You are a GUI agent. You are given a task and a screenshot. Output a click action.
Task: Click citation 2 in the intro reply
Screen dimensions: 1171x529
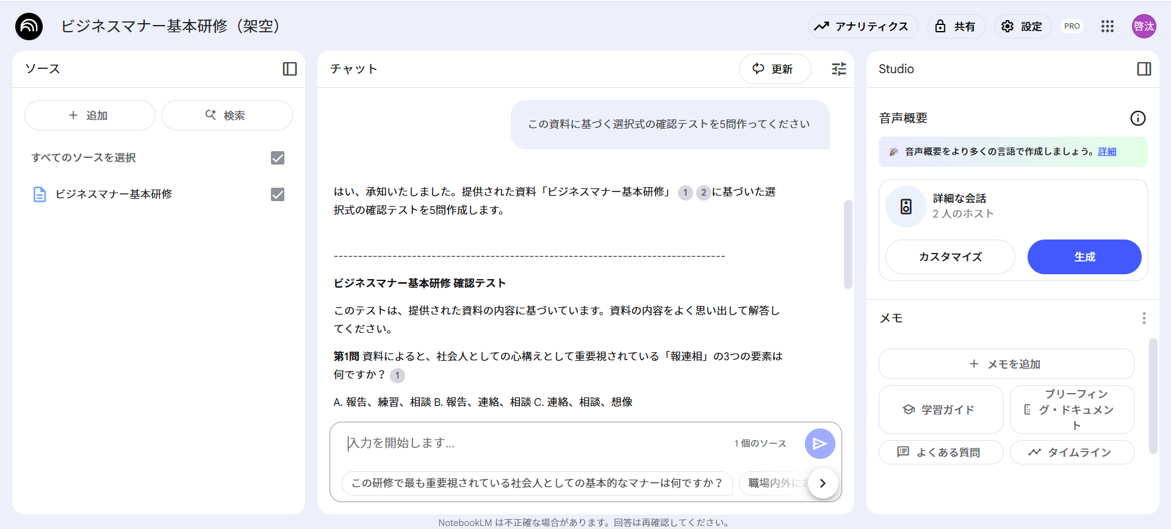pos(703,193)
